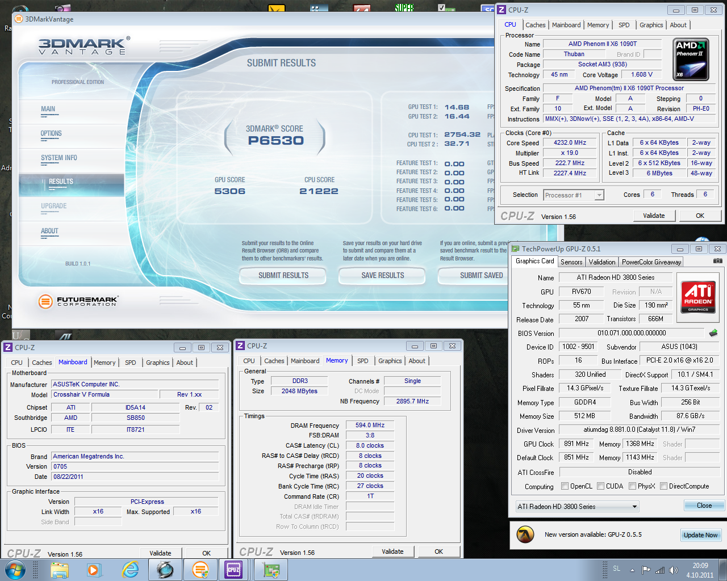Screen dimensions: 727x581
Task: Click the 3DMarkVantage window title icon
Action: tap(18, 19)
